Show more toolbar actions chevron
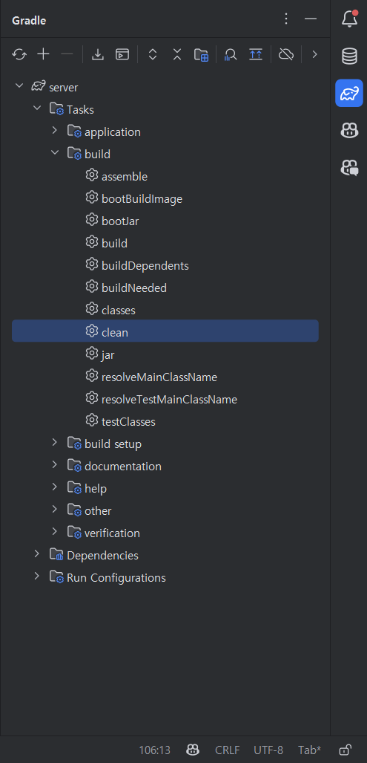The image size is (367, 763). [314, 54]
